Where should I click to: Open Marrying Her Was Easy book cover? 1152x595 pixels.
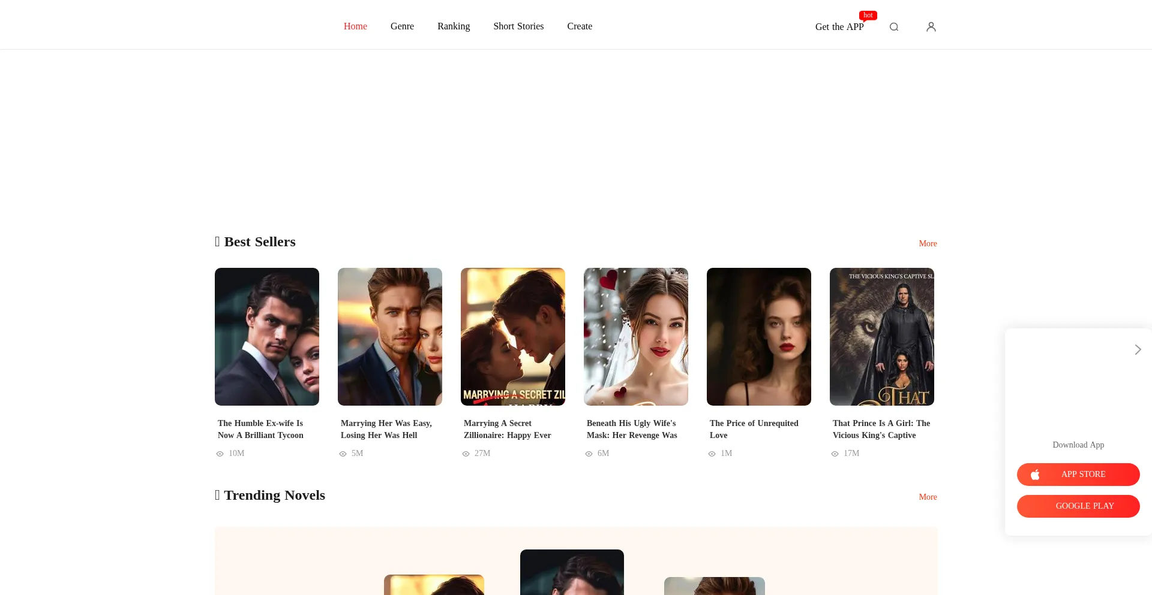coord(389,337)
